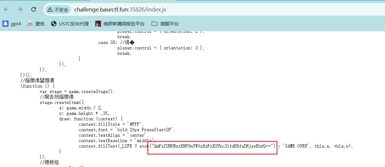The height and width of the screenshot is (167, 385).
Task: Click the browser back arrow
Action: pyautogui.click(x=6, y=9)
